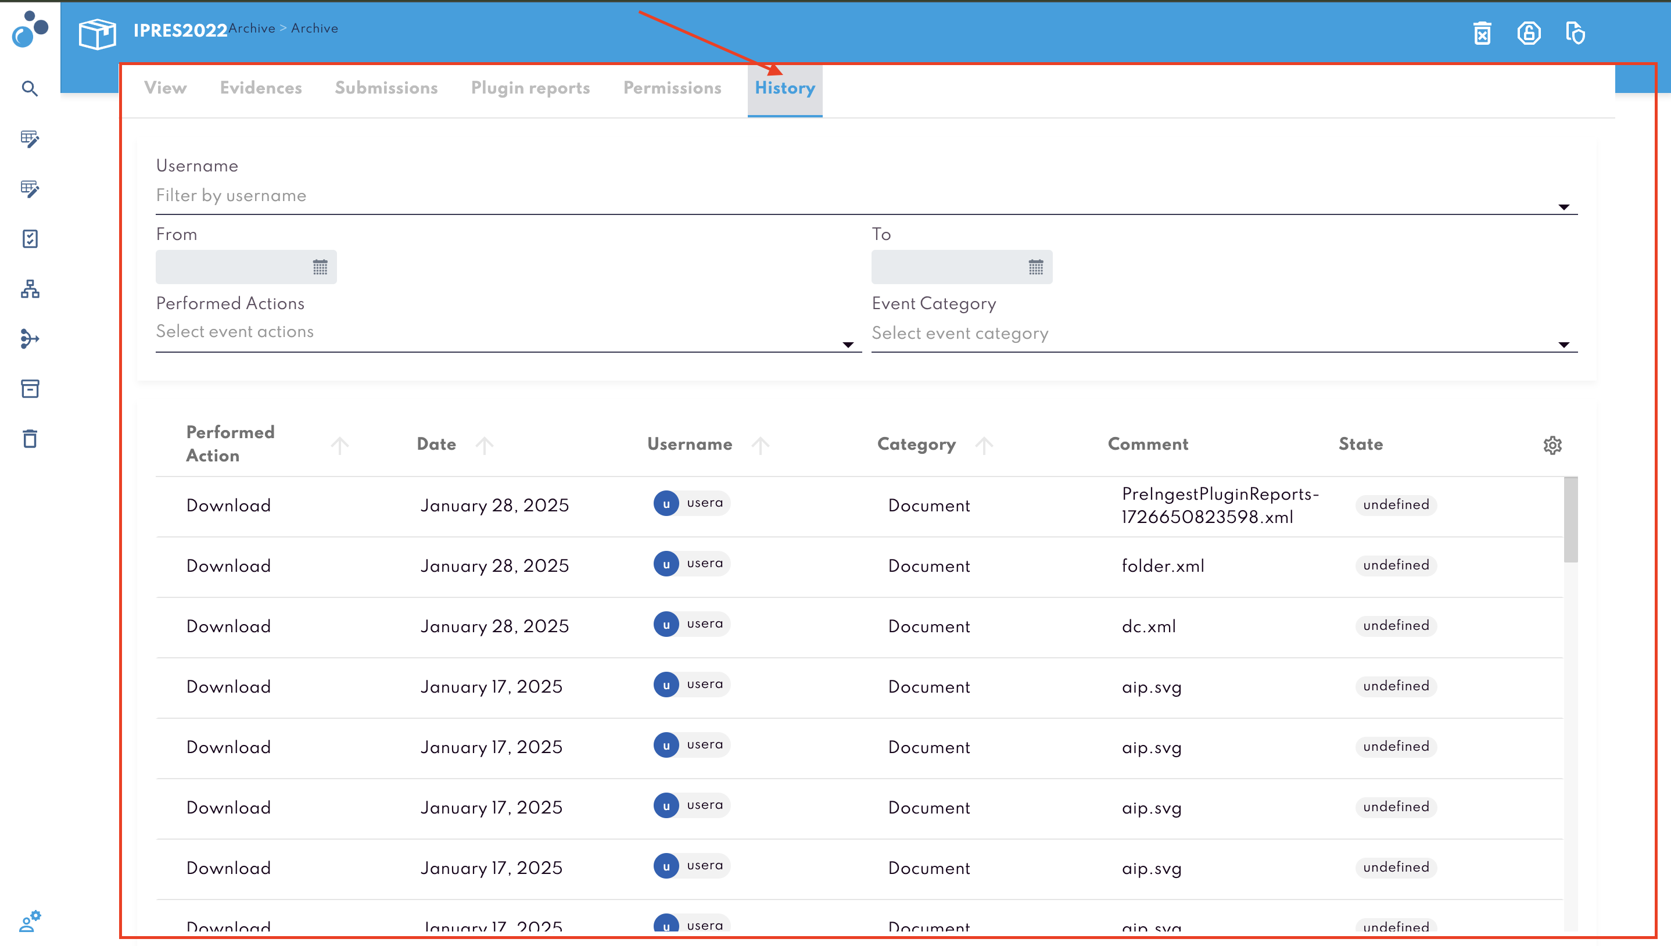Open the To date calendar icon

(1036, 267)
